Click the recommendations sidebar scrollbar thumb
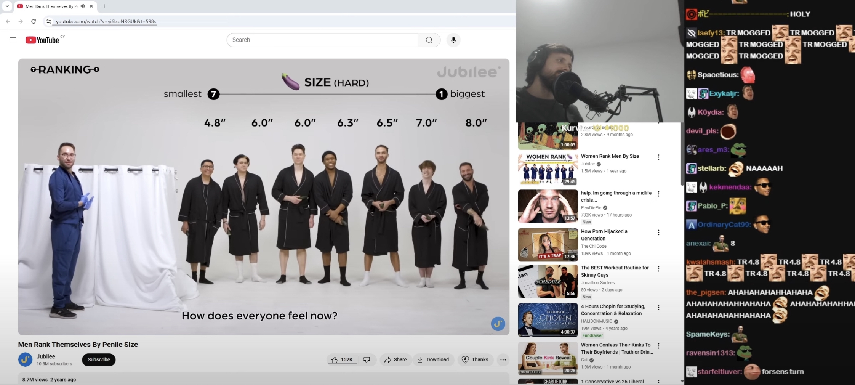This screenshot has width=855, height=385. [682, 154]
